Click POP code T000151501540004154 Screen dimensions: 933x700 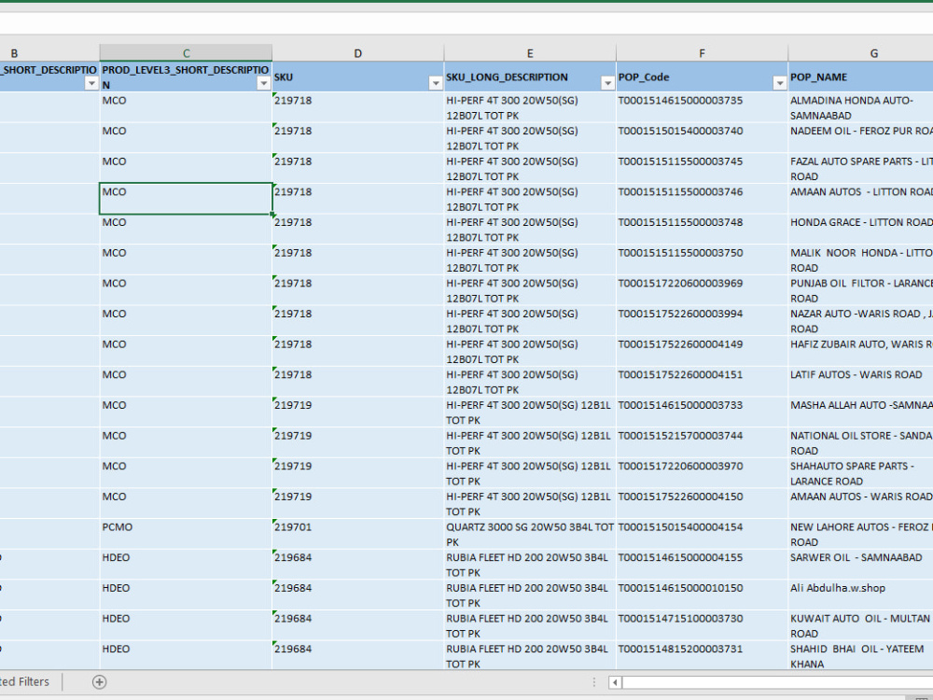pos(702,534)
